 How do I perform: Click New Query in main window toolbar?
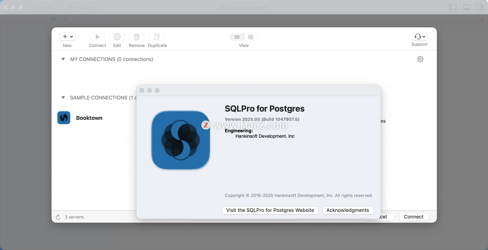(80, 7)
